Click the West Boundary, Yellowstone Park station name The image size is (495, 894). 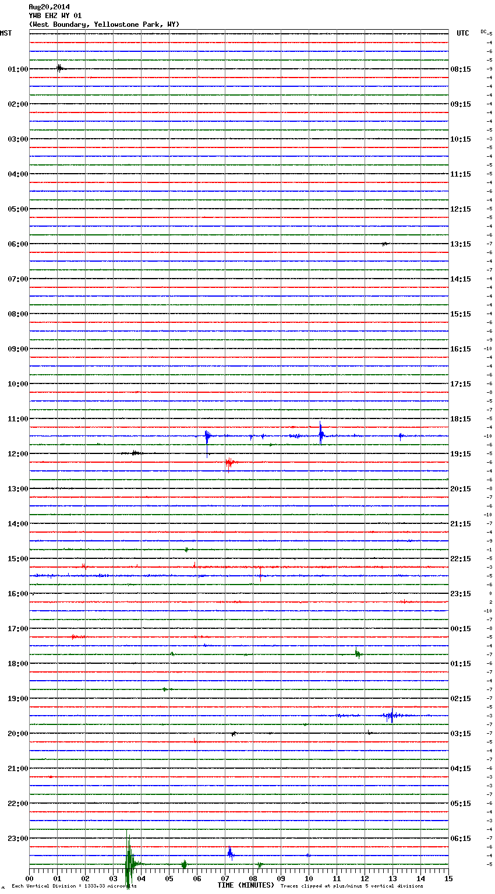click(x=104, y=24)
